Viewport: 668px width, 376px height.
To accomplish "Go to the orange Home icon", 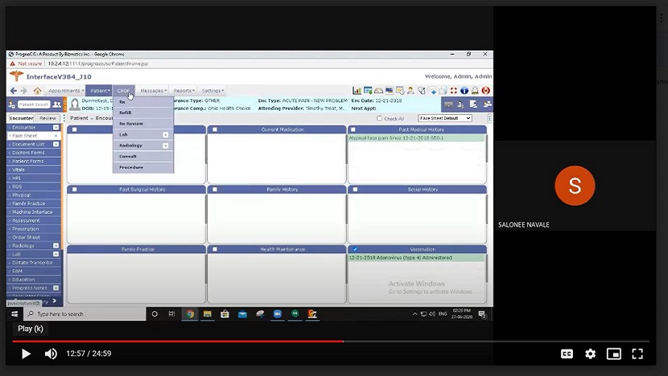I will click(38, 91).
